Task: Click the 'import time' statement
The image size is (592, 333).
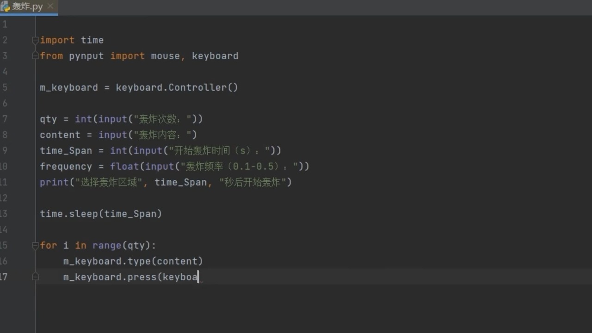Action: pyautogui.click(x=72, y=40)
